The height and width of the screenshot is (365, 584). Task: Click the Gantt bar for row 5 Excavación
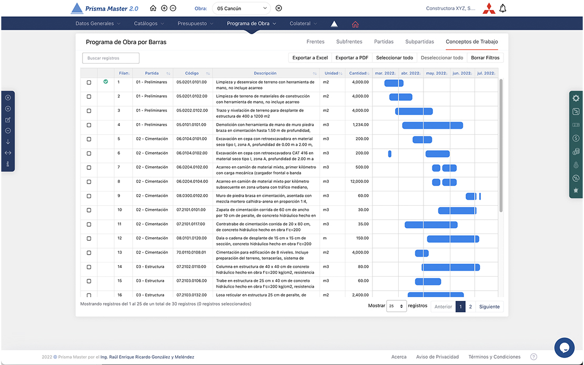pyautogui.click(x=422, y=140)
